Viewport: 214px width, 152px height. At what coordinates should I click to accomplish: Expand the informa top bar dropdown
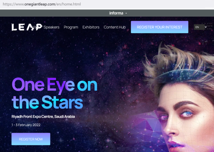point(118,13)
